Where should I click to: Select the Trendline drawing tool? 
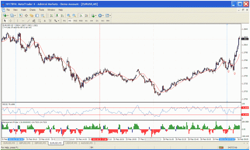pos(28,21)
